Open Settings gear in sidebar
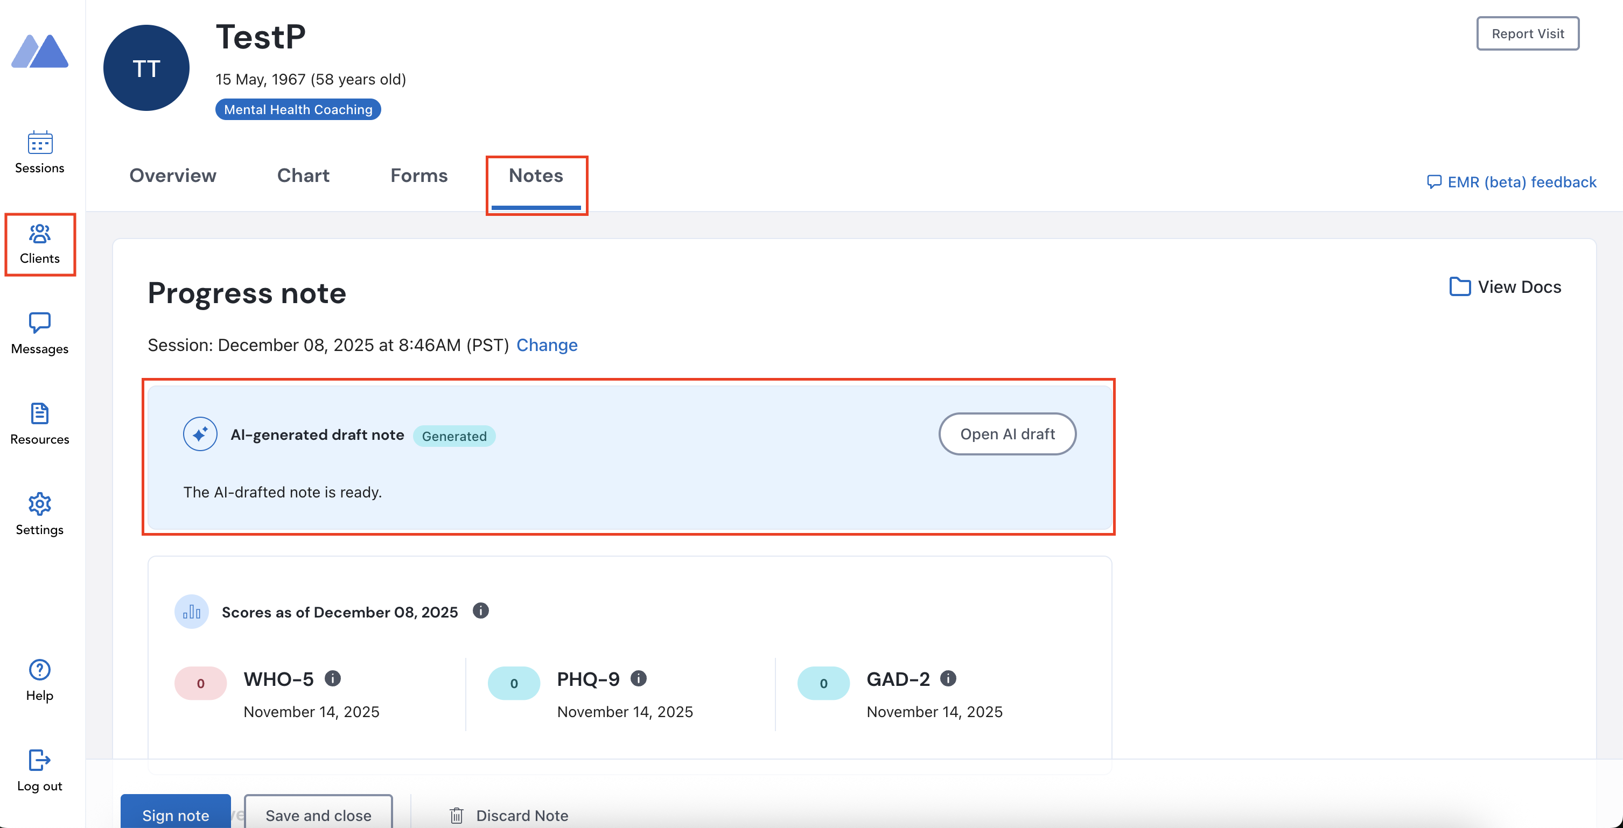 click(x=39, y=504)
